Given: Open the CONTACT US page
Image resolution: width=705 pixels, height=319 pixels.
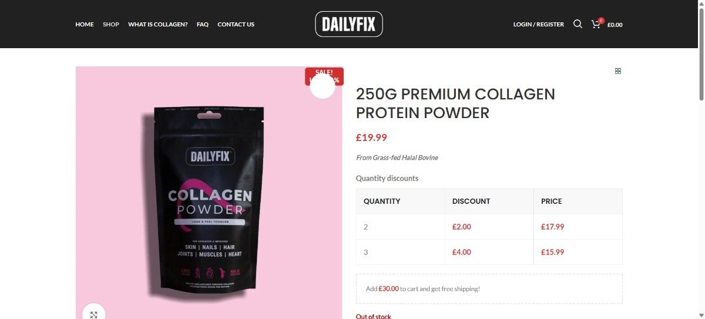Looking at the screenshot, I should point(236,24).
